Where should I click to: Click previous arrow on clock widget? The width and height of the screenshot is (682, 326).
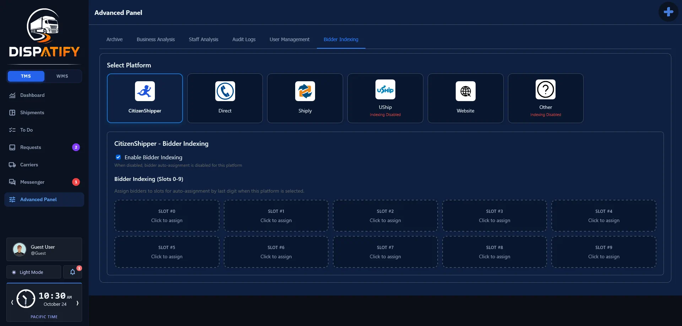12,303
